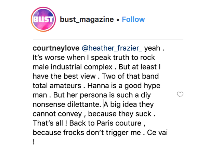This screenshot has width=221, height=147.
Task: Click the 'total amateurs' phrase
Action: [x=57, y=86]
